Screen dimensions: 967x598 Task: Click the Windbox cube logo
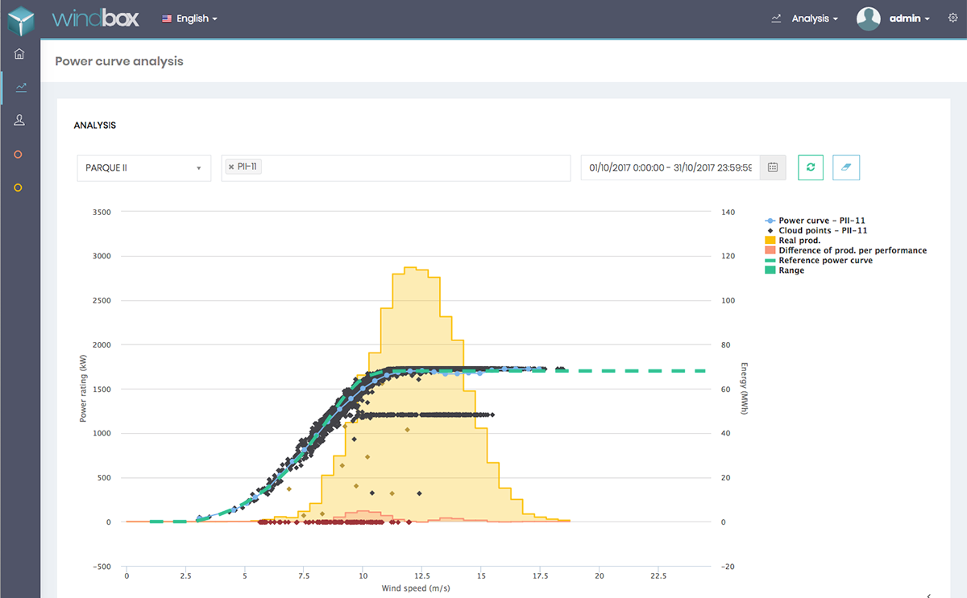click(19, 19)
